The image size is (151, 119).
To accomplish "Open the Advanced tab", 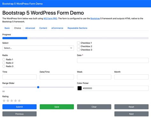I will coord(30,28).
